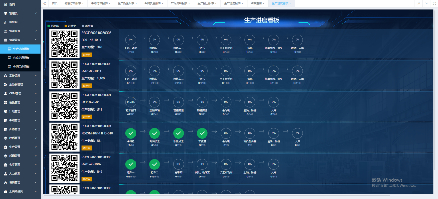
Task: Expand 工夹器量具 using its chevron
Action: (36, 191)
